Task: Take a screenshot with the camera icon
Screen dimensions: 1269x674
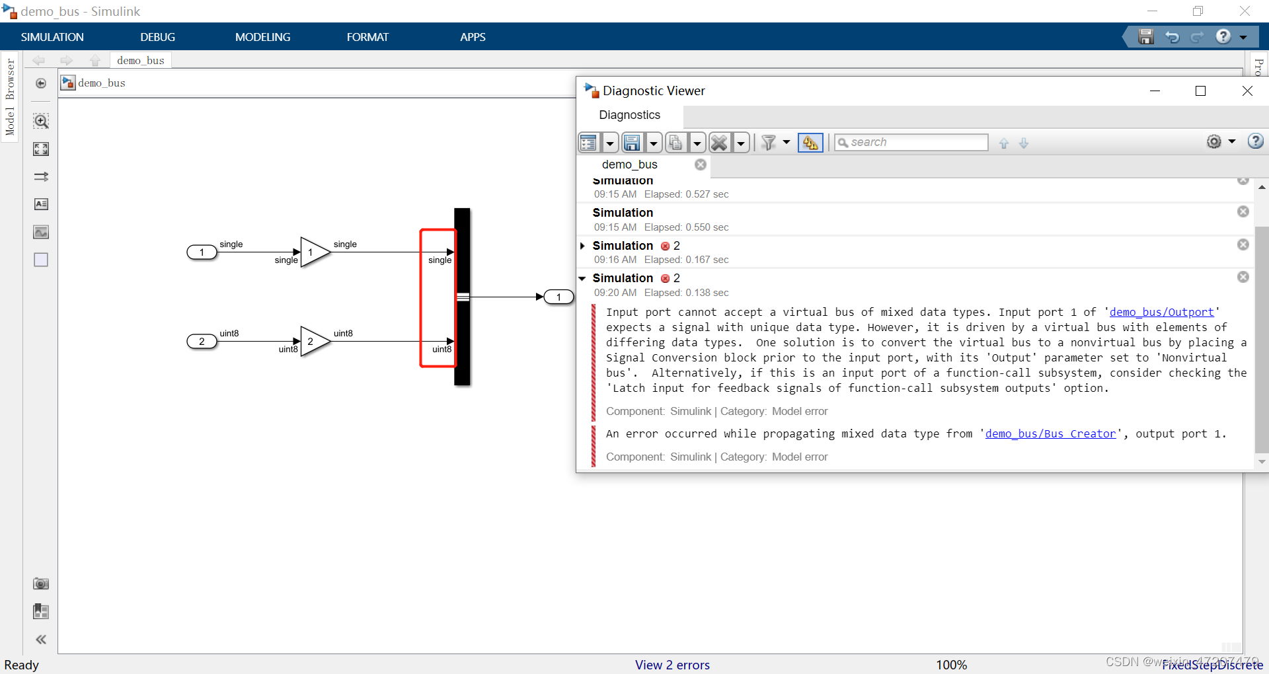Action: tap(41, 584)
